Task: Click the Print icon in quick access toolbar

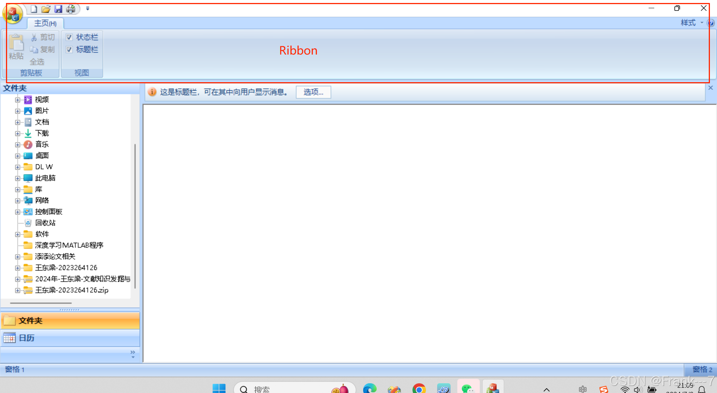Action: point(71,9)
